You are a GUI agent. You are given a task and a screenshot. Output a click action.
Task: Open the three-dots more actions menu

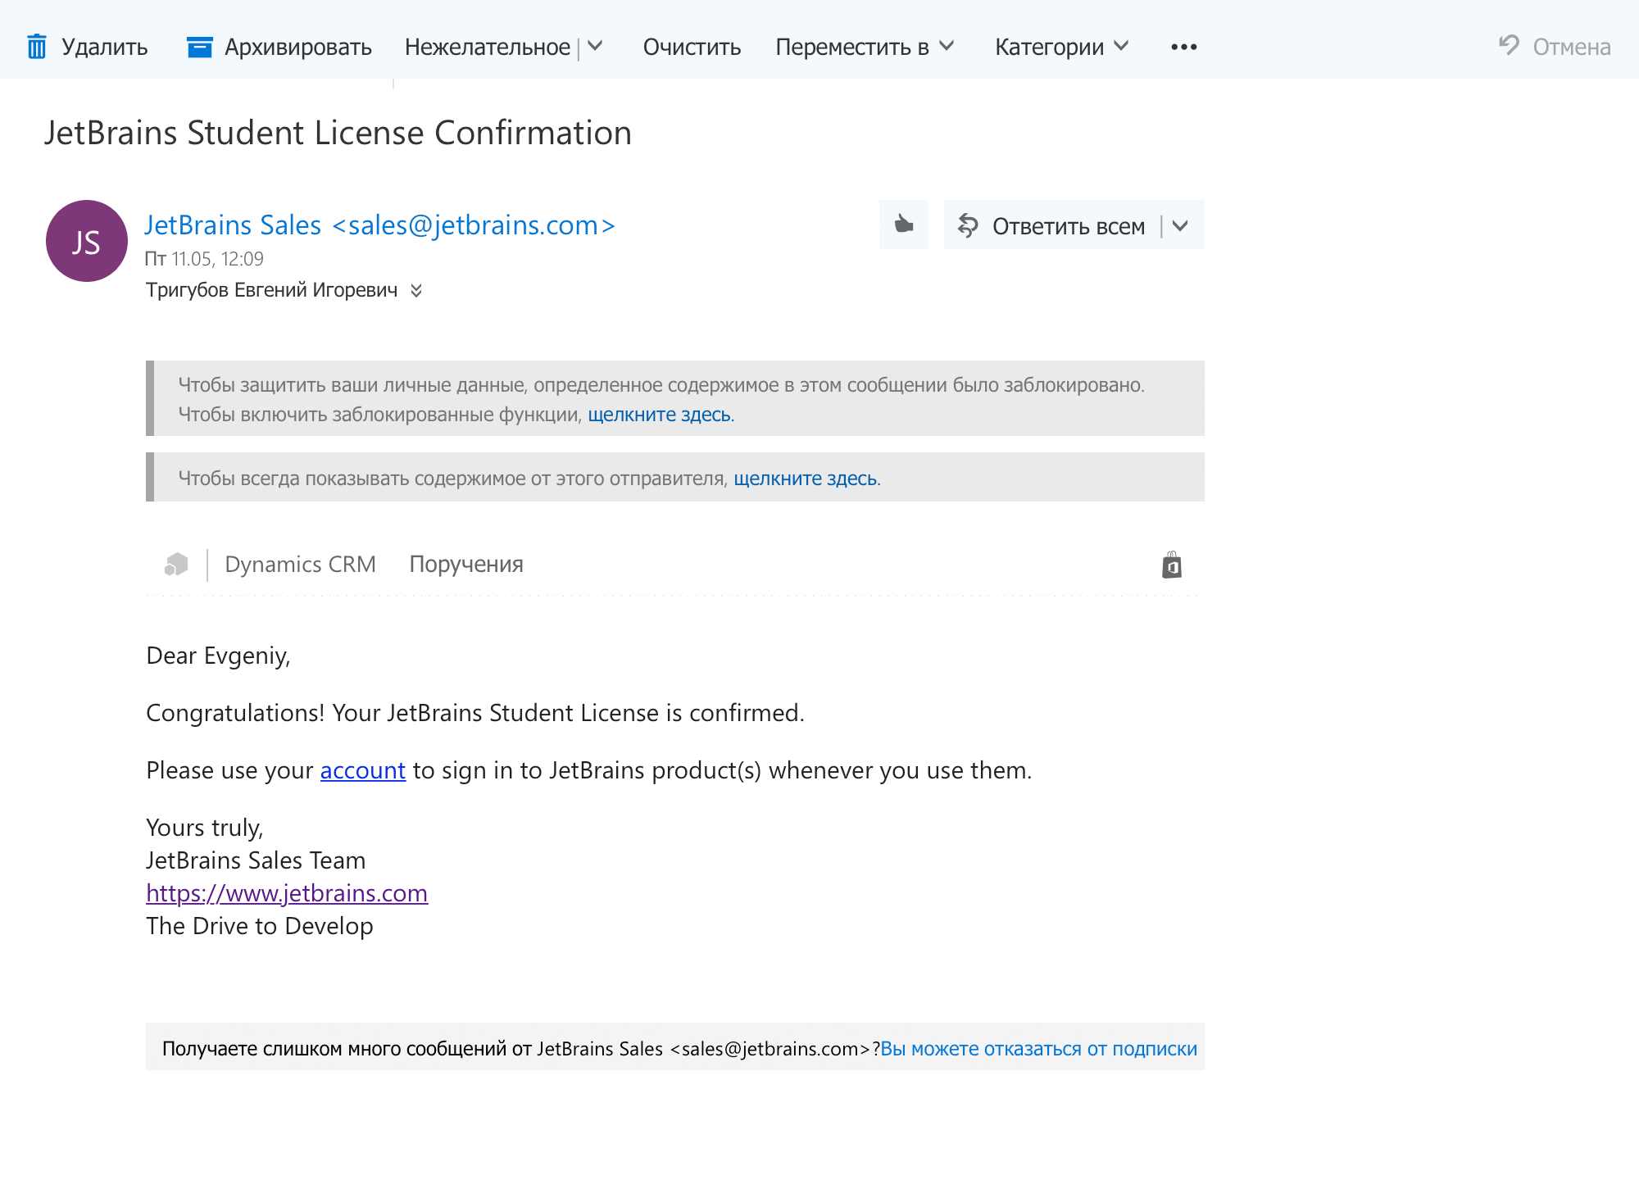click(1183, 47)
